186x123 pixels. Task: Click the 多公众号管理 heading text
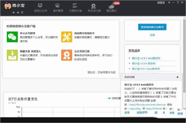click(x=27, y=33)
